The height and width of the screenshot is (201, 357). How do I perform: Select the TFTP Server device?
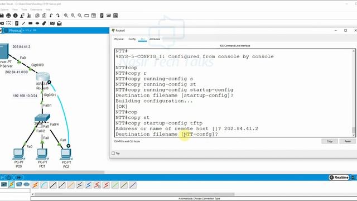(4, 51)
